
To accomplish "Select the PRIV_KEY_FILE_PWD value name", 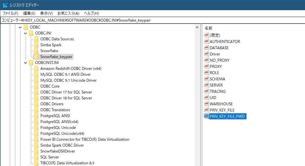I will click(x=228, y=116).
